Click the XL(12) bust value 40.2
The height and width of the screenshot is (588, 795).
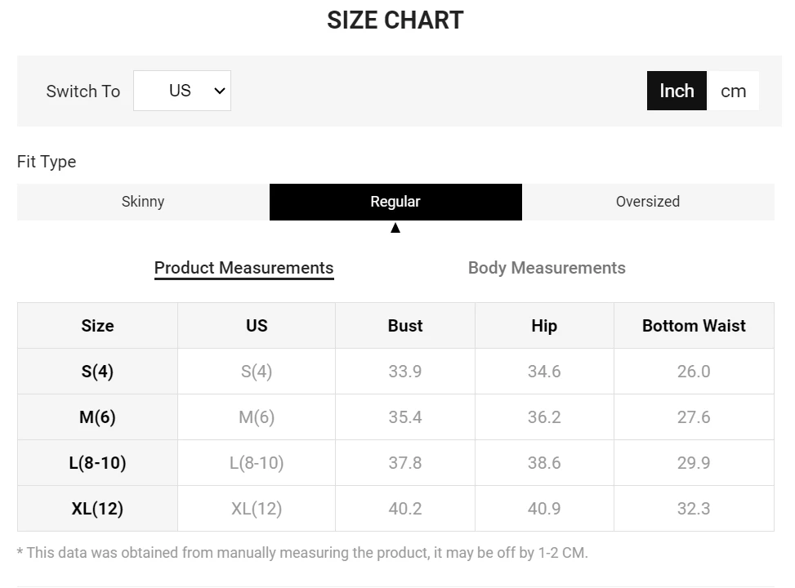pyautogui.click(x=405, y=509)
